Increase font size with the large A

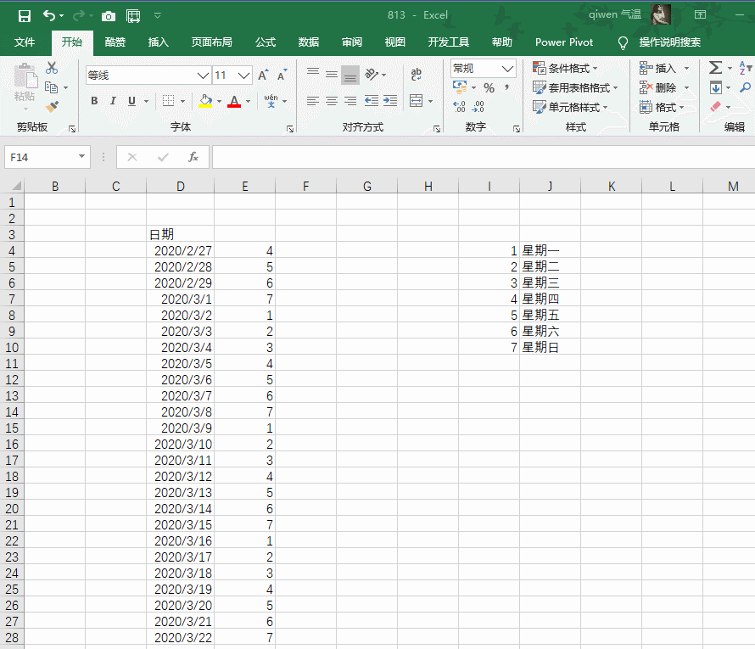(262, 76)
